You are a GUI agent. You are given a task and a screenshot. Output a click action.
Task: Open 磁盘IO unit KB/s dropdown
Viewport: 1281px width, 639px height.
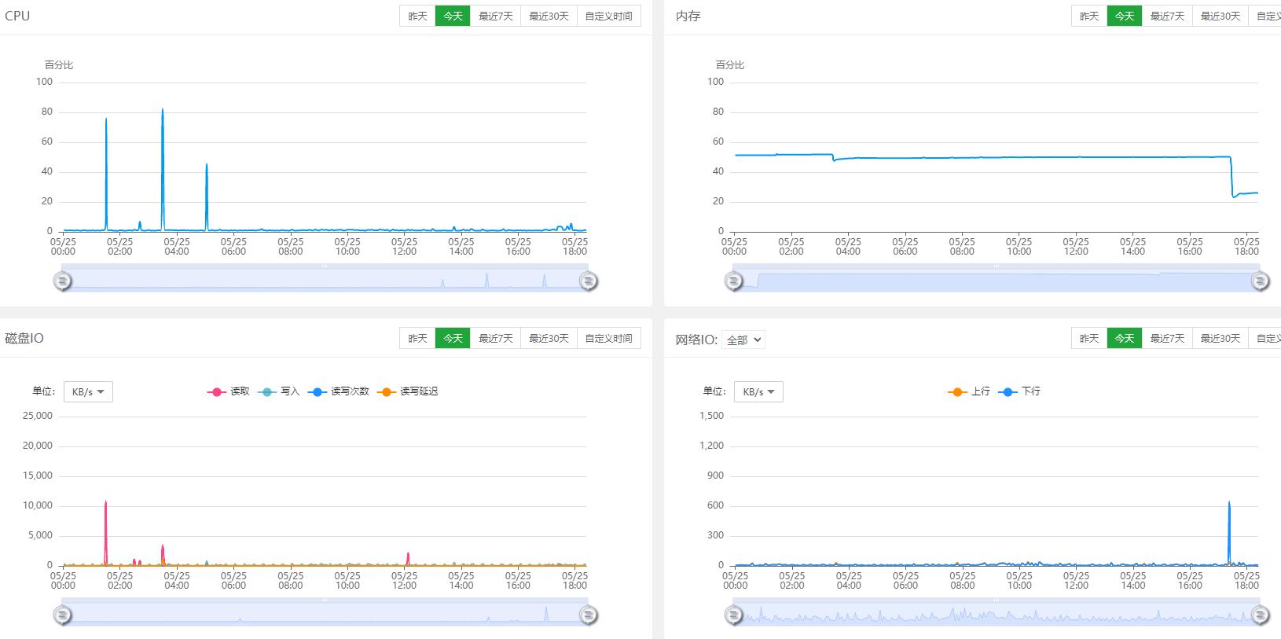[88, 391]
